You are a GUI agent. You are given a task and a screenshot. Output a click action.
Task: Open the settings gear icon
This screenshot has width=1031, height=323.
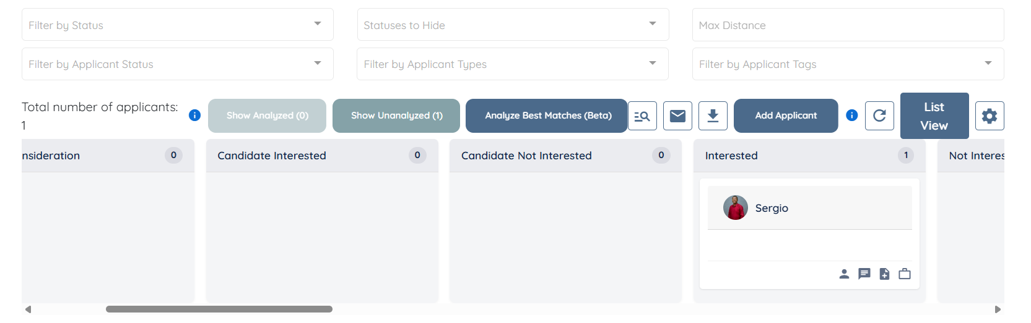[990, 116]
